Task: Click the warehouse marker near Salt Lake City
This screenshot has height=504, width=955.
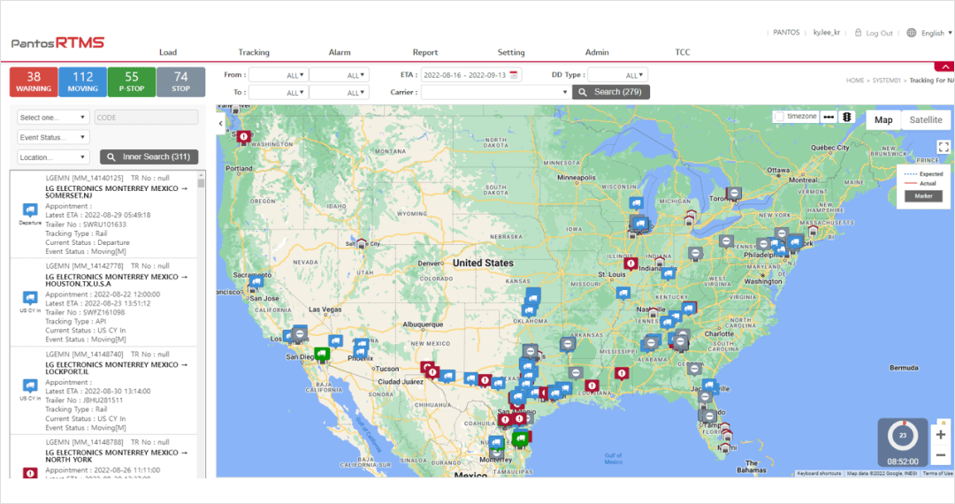Action: click(361, 244)
